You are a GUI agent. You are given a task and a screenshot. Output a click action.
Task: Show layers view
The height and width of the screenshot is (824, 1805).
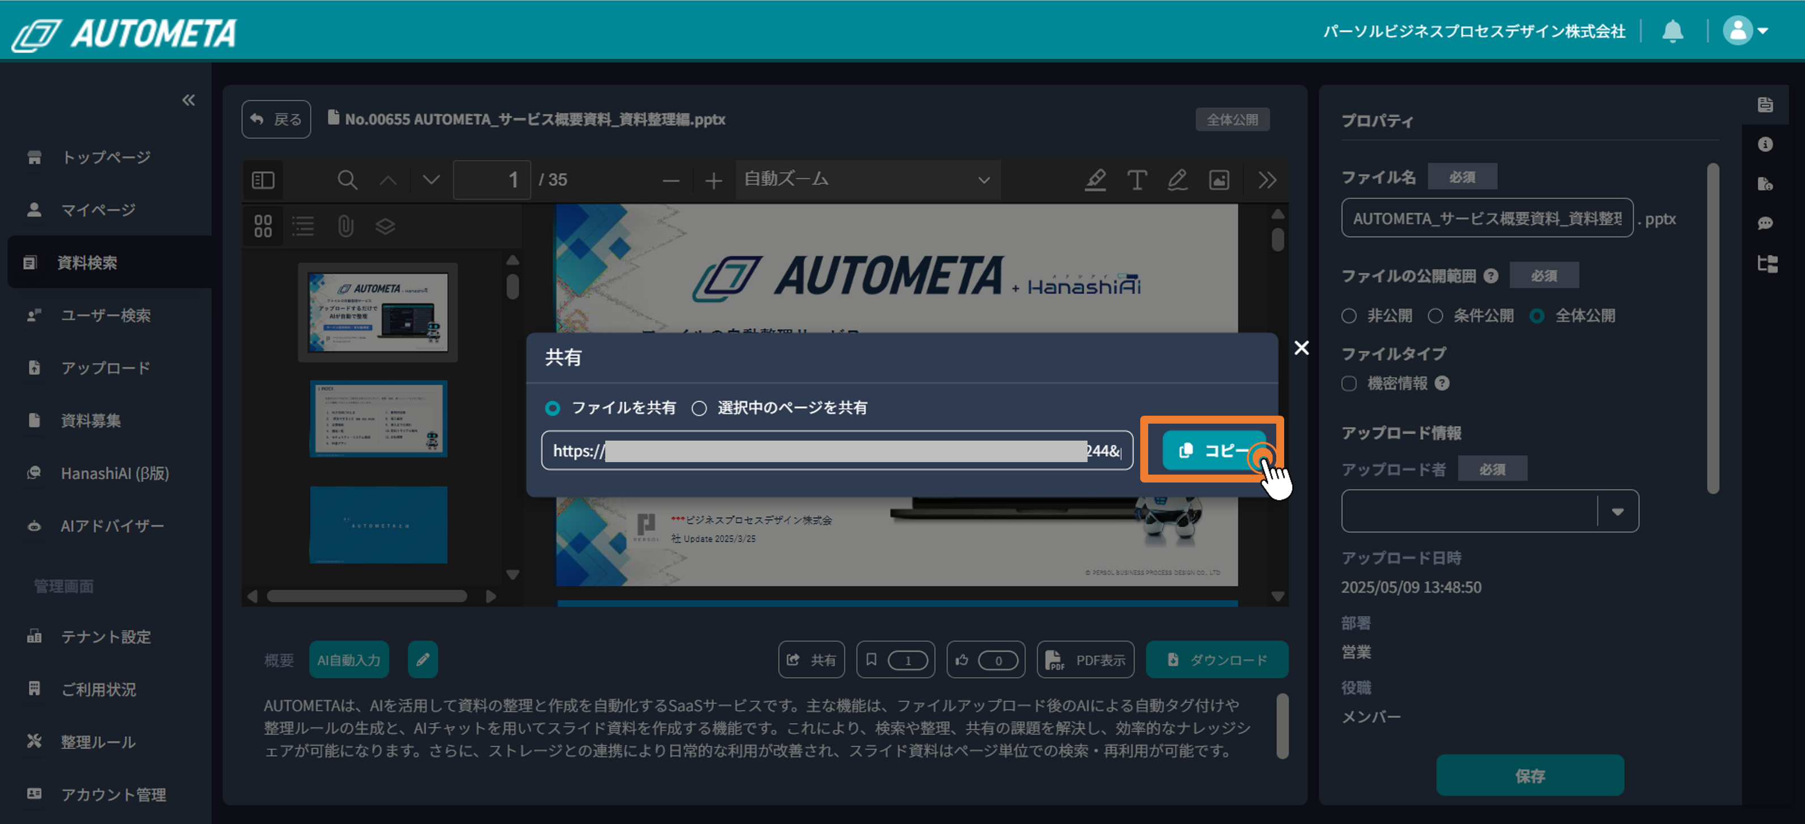tap(385, 225)
